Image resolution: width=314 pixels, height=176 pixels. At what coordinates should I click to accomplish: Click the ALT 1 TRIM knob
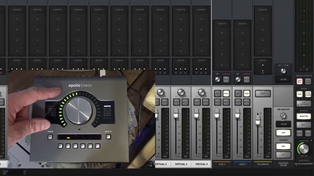coord(283,71)
